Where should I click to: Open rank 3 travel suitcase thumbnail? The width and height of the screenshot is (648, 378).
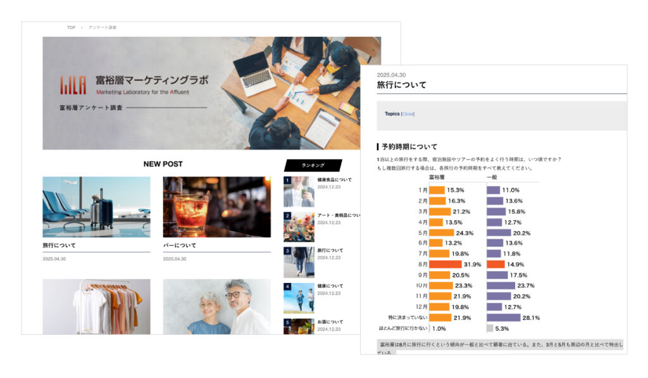coord(299,262)
